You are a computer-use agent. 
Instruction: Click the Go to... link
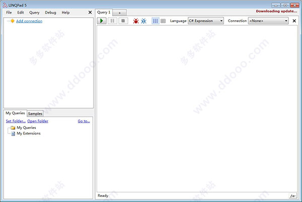pyautogui.click(x=84, y=121)
